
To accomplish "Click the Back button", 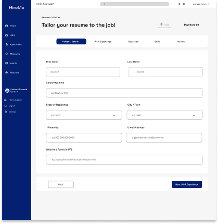I will [61, 184].
